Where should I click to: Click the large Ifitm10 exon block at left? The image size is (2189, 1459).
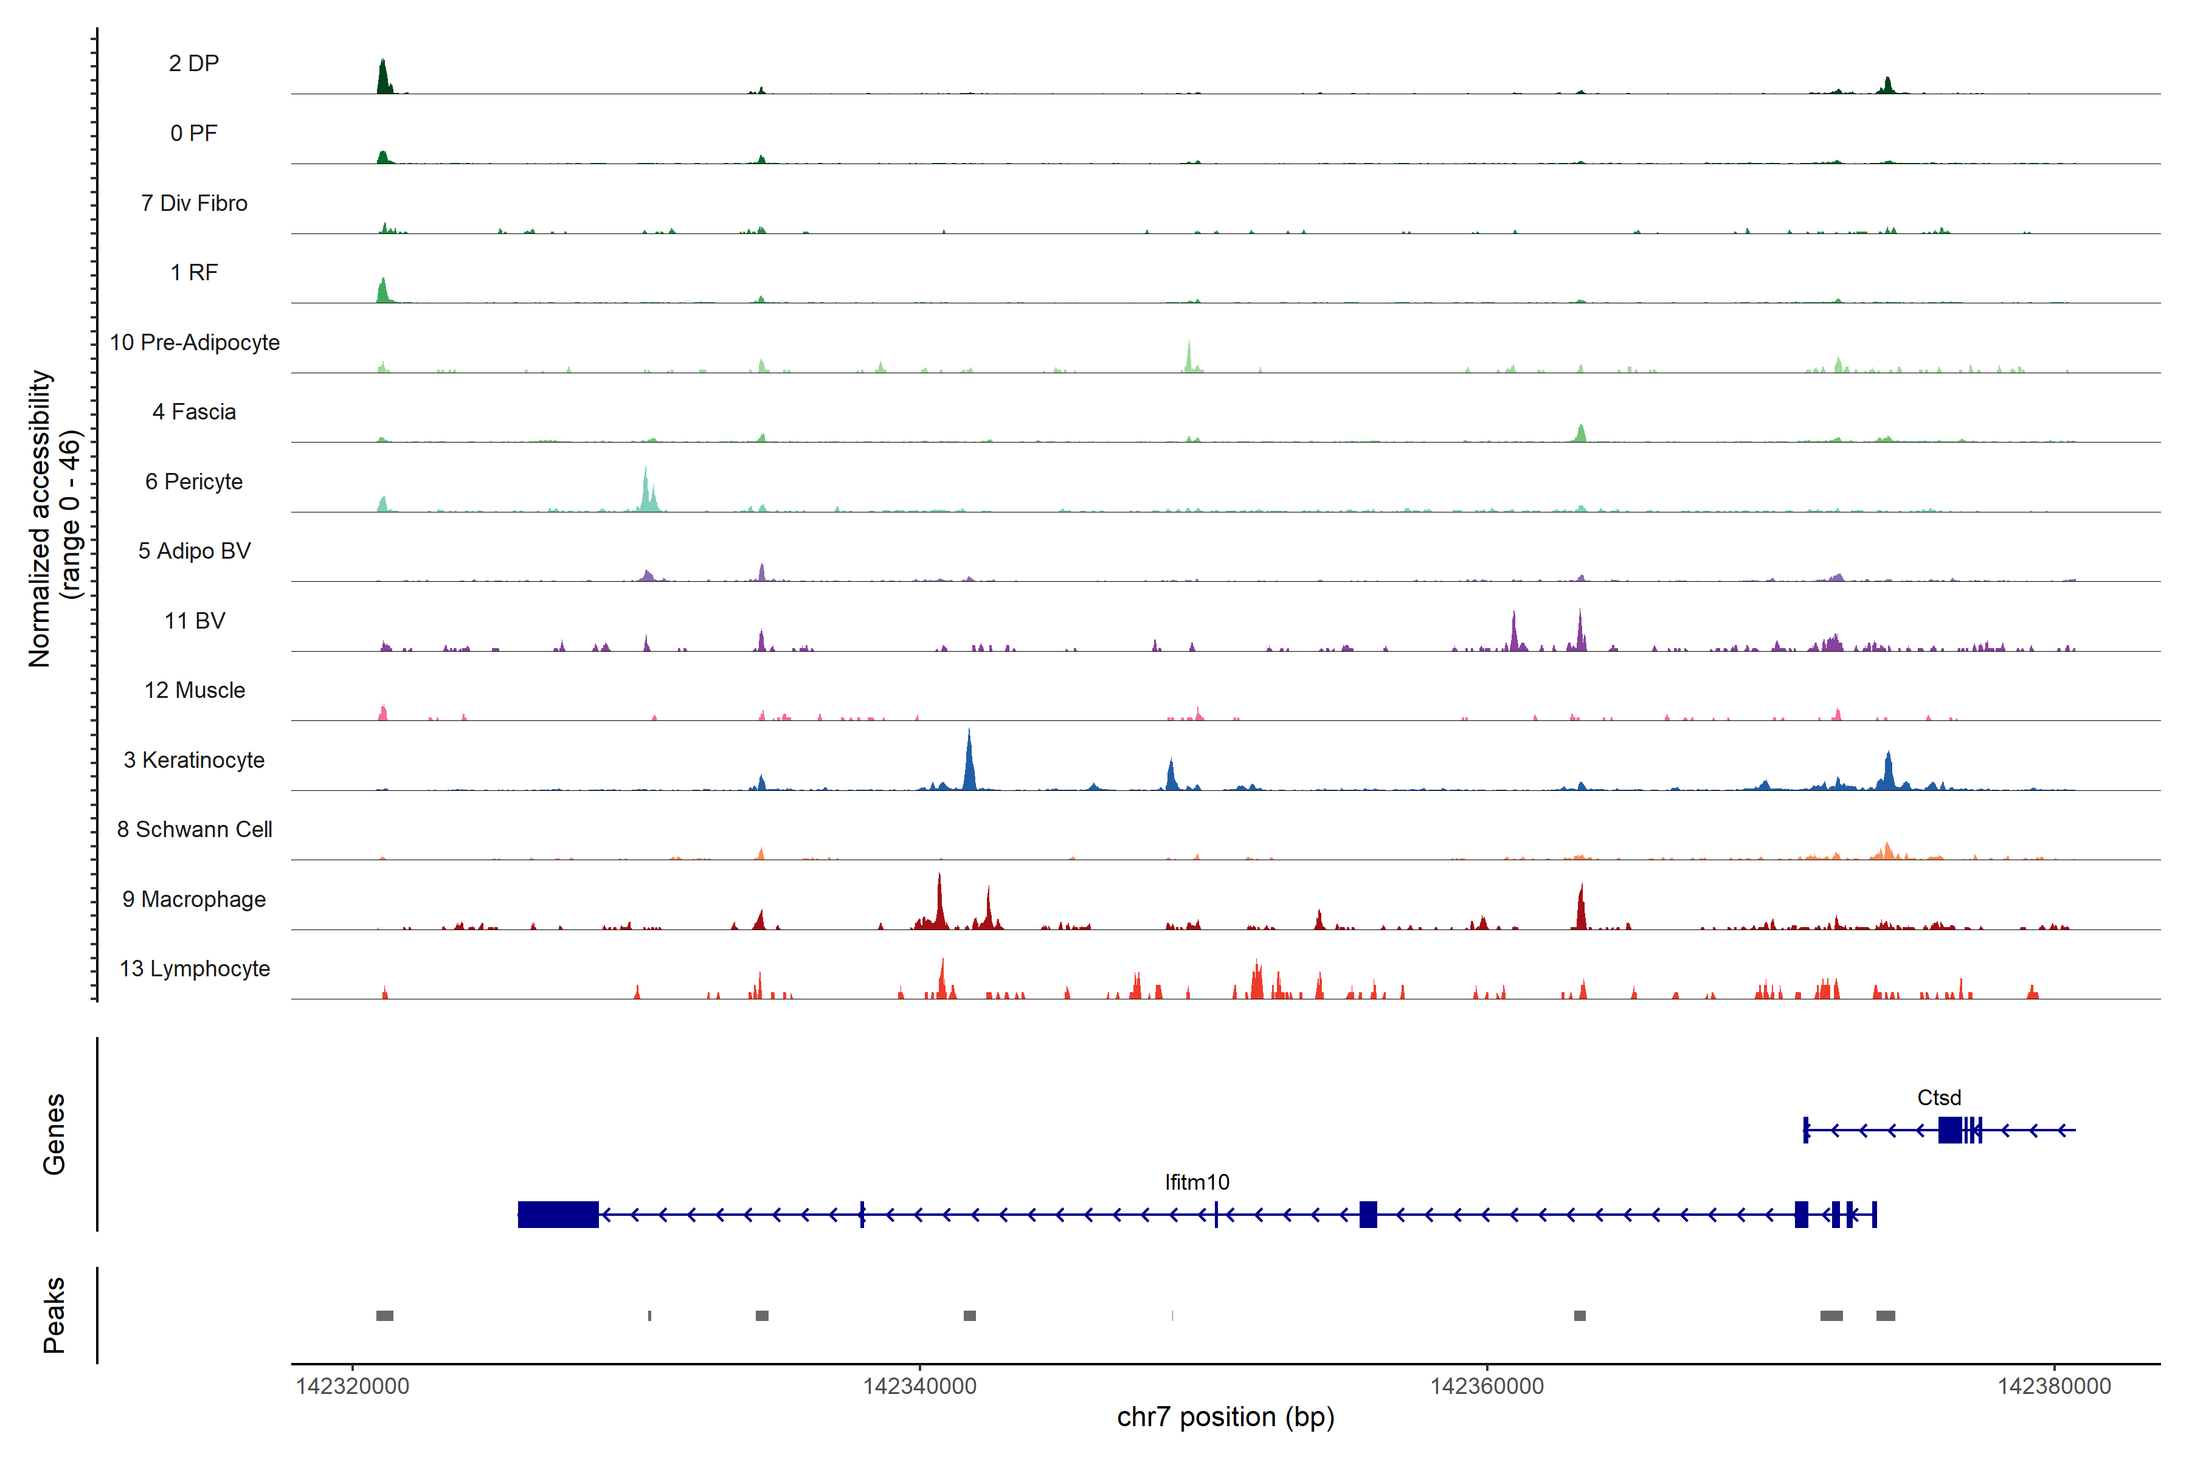pyautogui.click(x=558, y=1214)
